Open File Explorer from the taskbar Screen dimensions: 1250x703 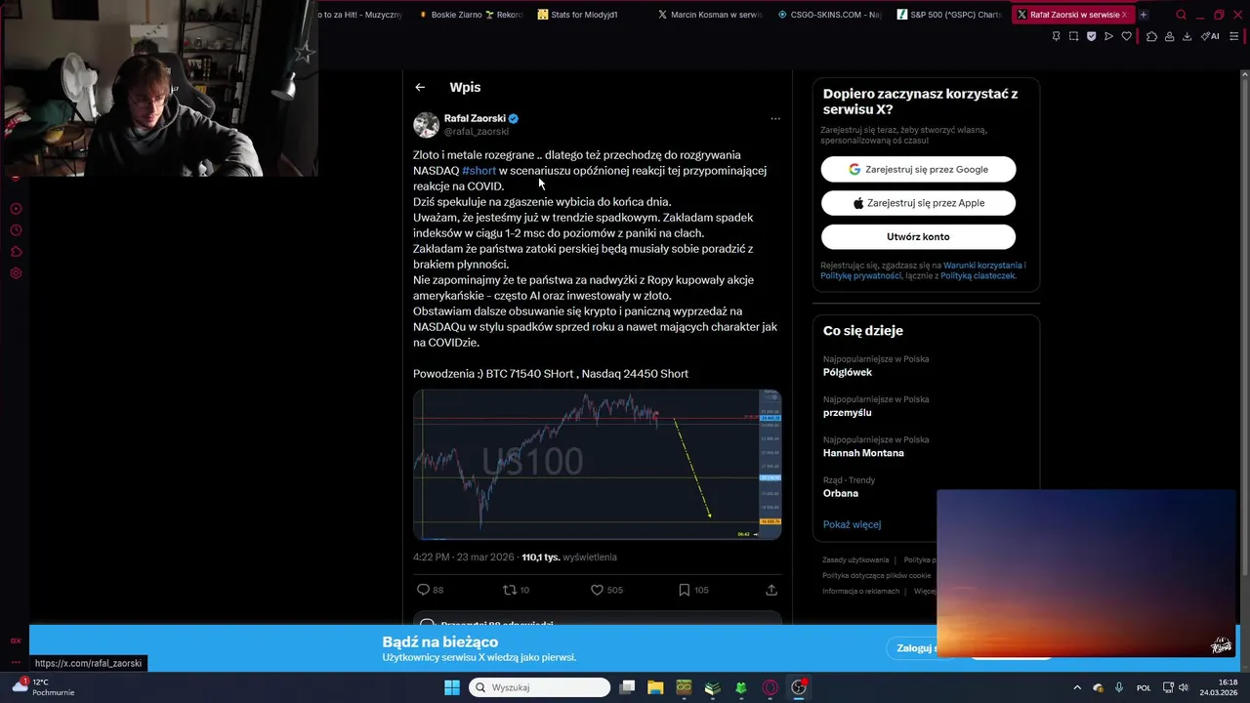655,687
